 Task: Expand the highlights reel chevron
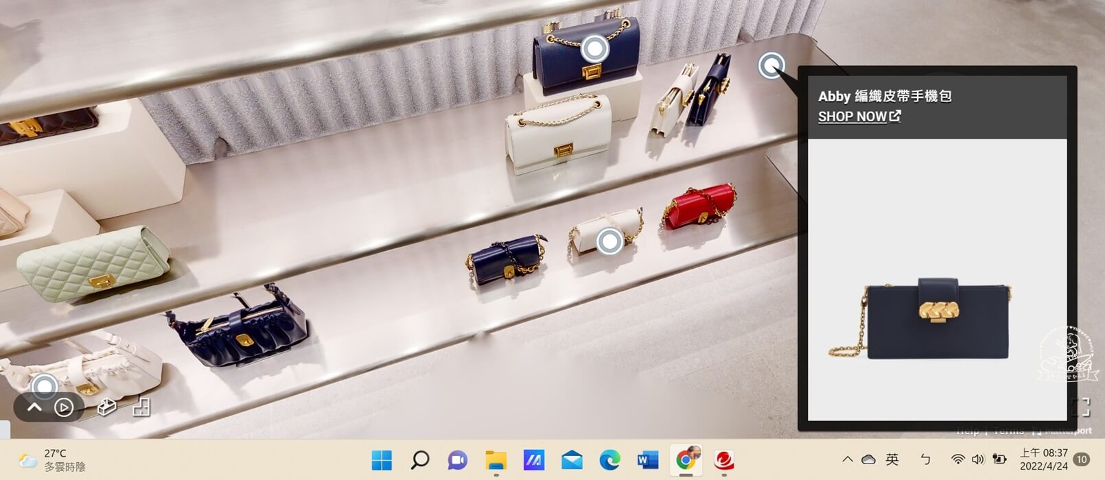[34, 408]
